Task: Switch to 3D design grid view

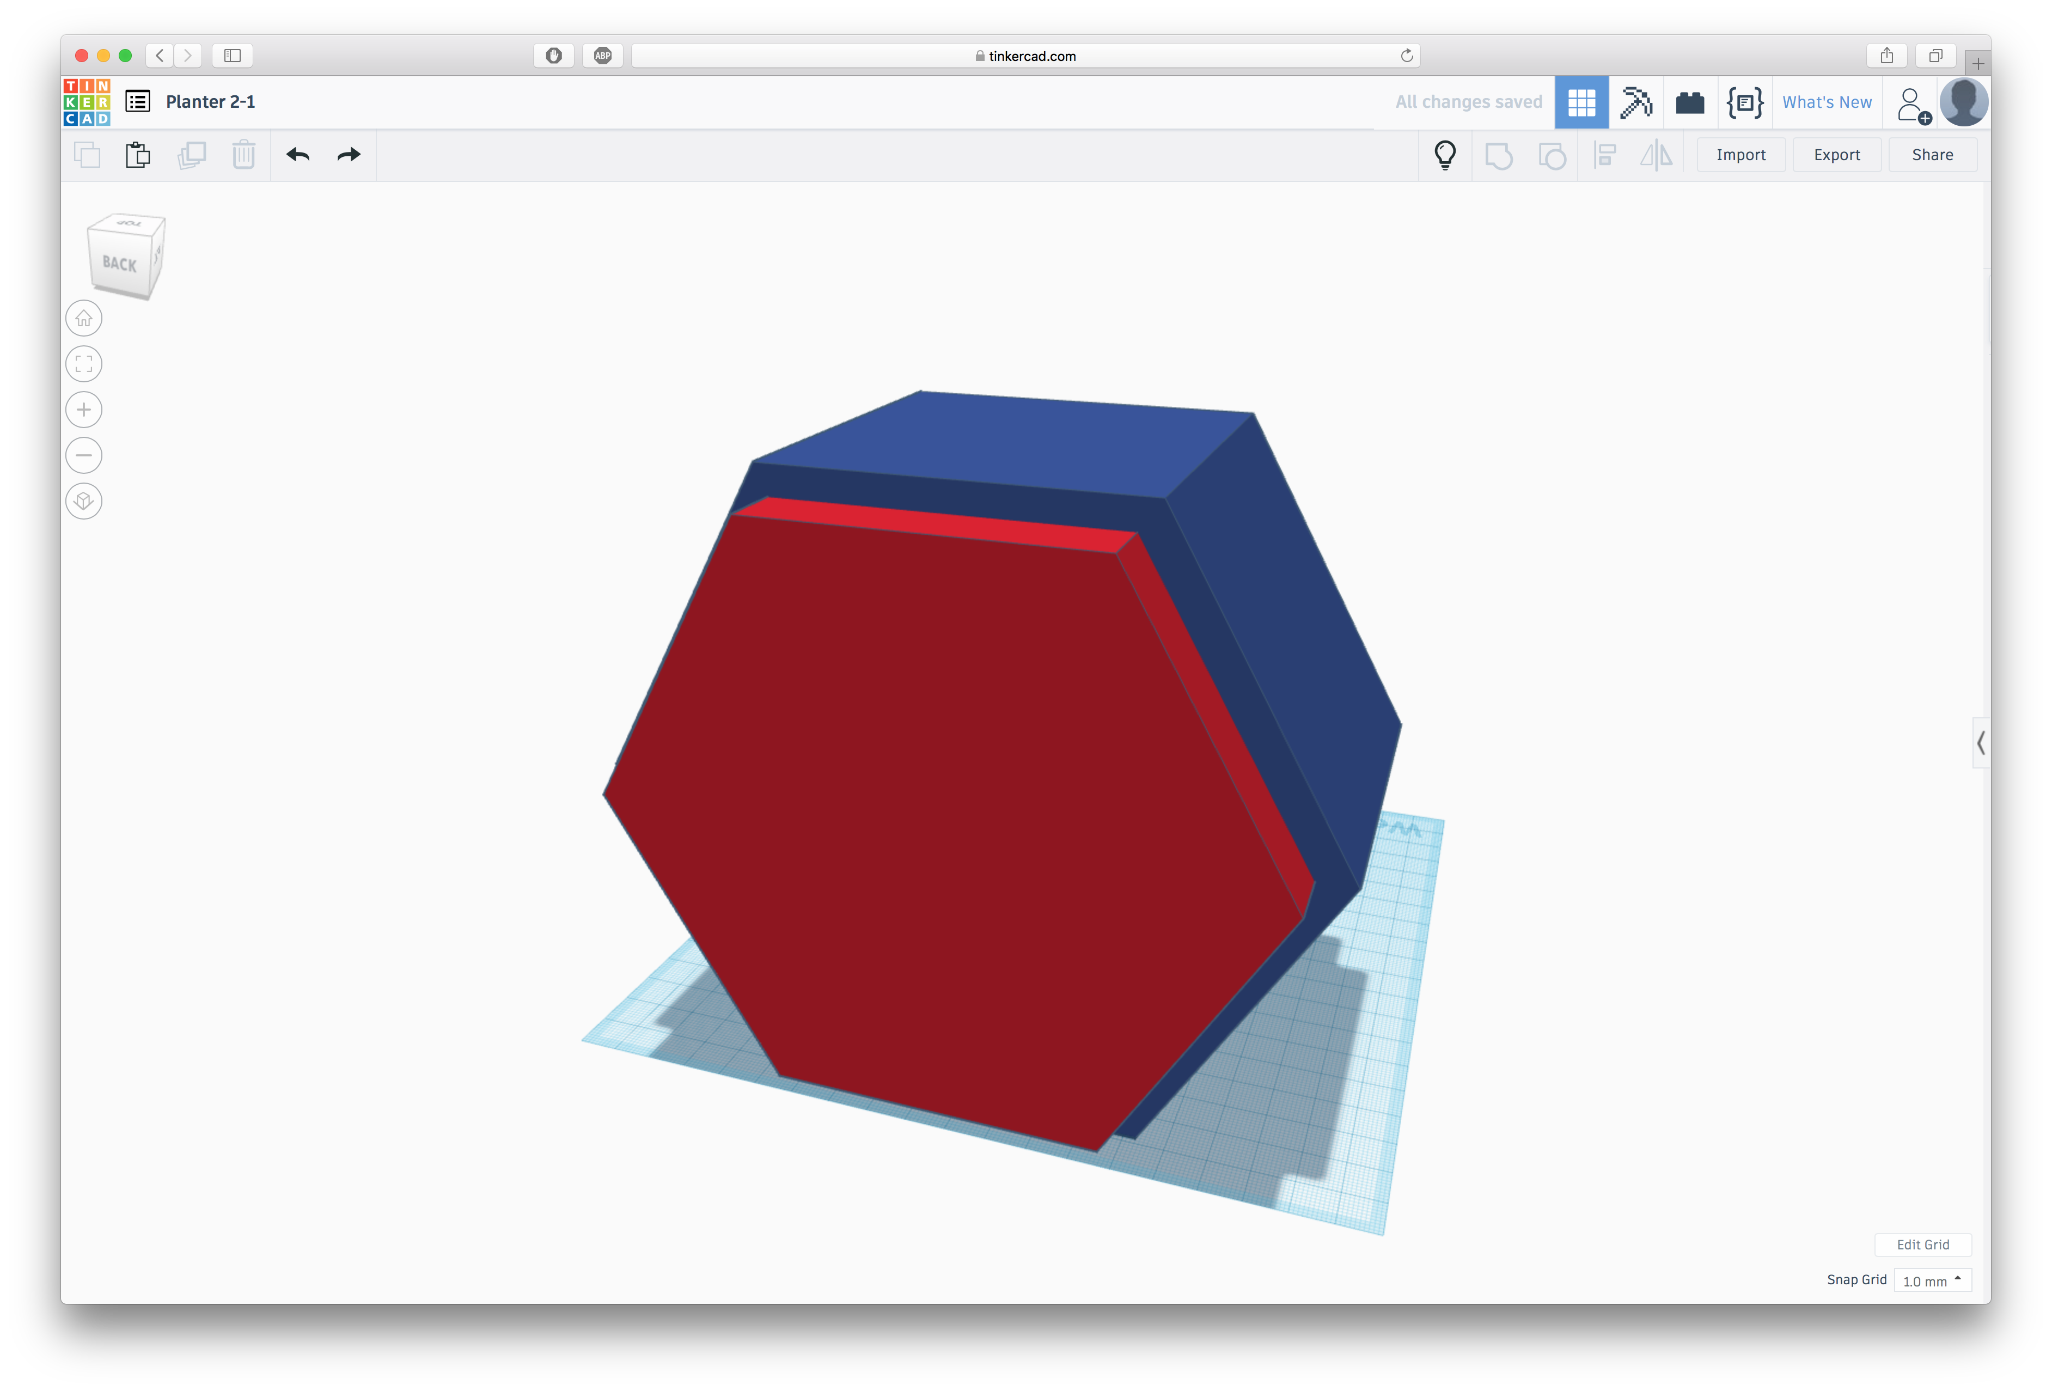Action: point(1580,102)
